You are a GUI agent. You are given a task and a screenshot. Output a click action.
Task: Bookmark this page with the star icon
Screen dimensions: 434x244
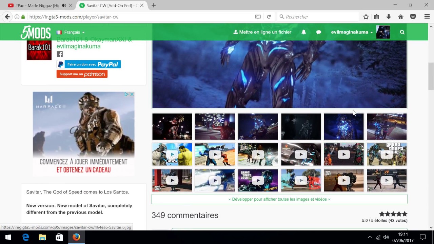coord(366,17)
